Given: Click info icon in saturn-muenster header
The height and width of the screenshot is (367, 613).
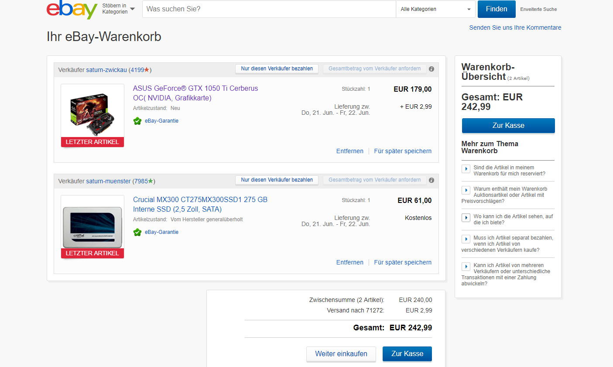Looking at the screenshot, I should pos(431,180).
